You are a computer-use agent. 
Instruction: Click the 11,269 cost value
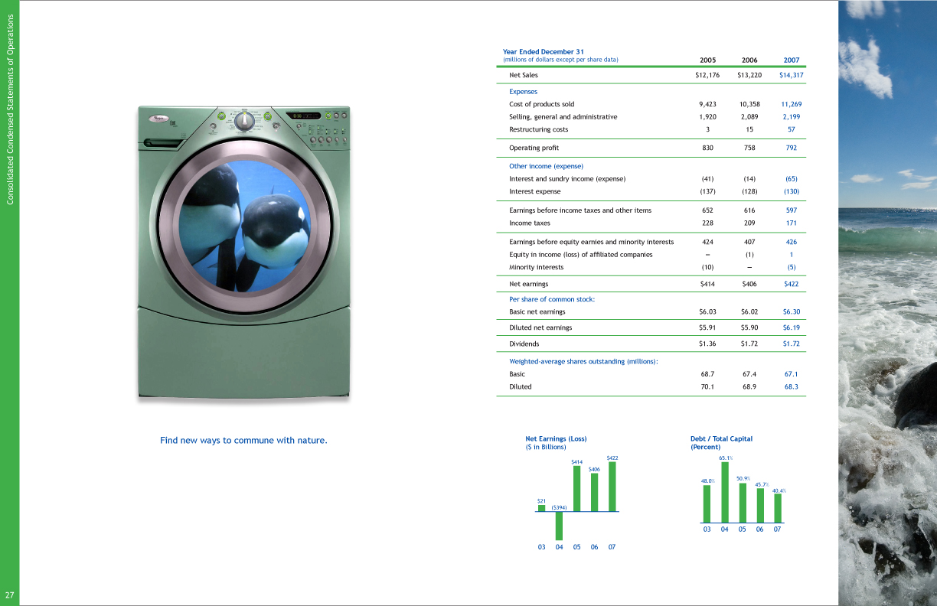click(791, 104)
